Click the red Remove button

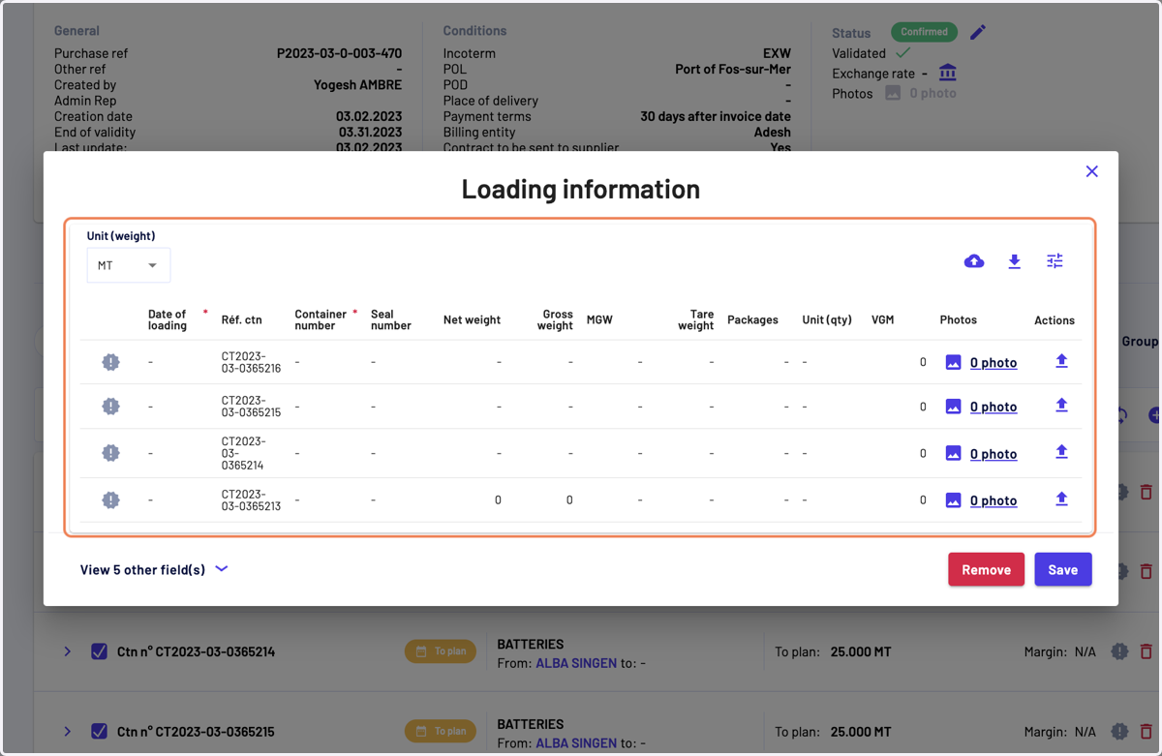(986, 569)
